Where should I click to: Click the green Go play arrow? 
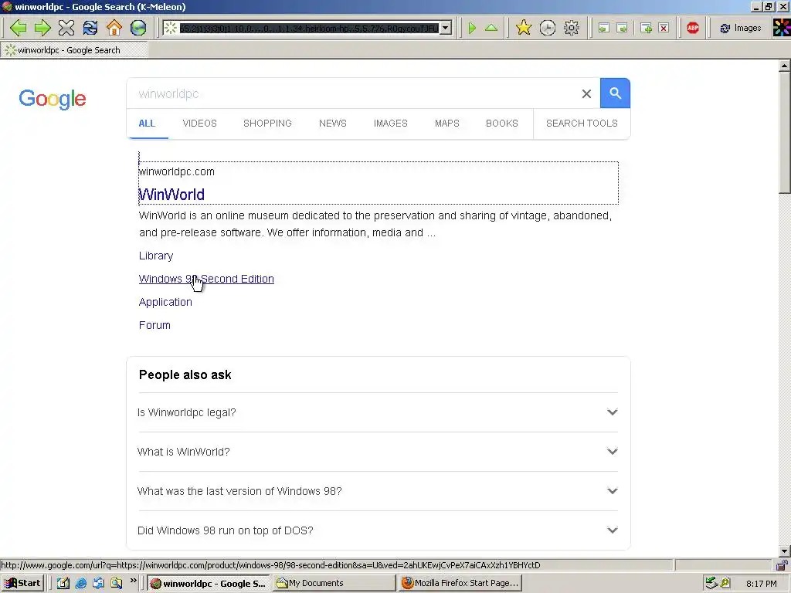(x=472, y=28)
